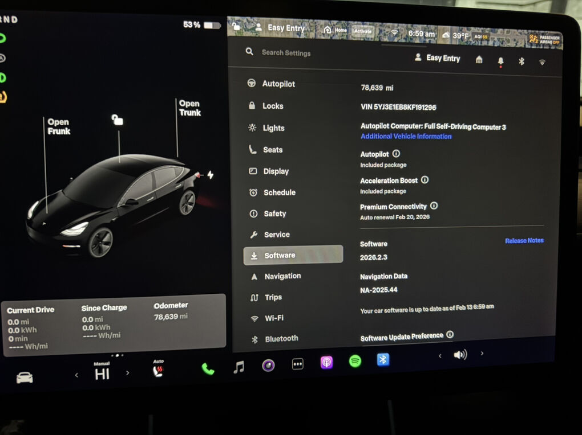Toggle the door lock icon above car
This screenshot has width=582, height=435.
(x=117, y=120)
